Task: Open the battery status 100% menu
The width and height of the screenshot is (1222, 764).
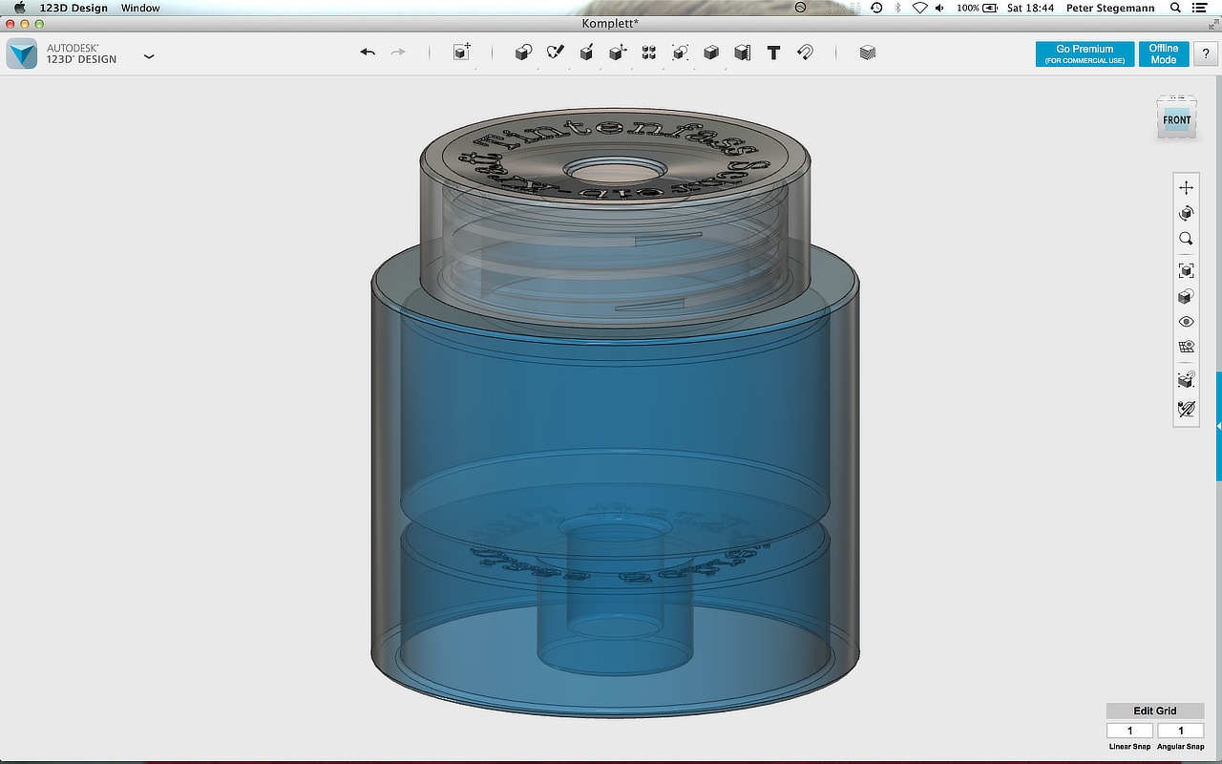Action: (x=977, y=8)
